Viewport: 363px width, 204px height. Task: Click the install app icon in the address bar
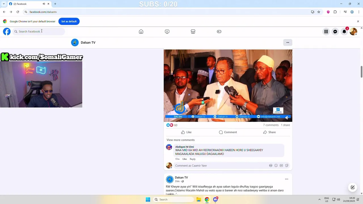313,12
